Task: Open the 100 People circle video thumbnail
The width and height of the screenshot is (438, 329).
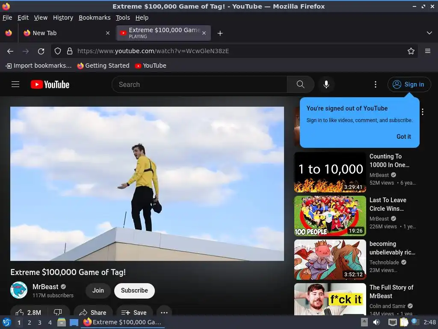Action: pos(330,216)
